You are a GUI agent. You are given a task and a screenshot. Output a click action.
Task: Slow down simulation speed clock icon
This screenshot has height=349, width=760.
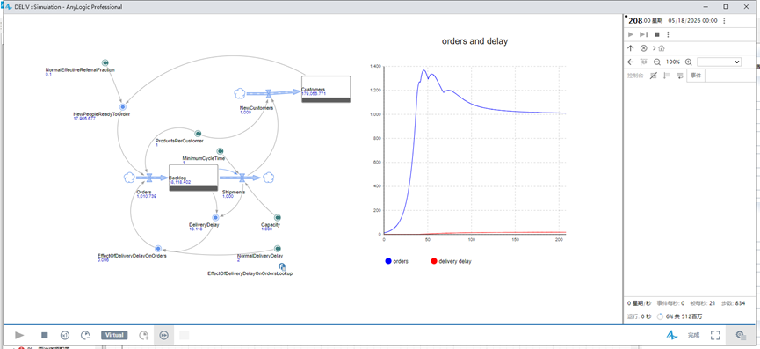pos(86,335)
